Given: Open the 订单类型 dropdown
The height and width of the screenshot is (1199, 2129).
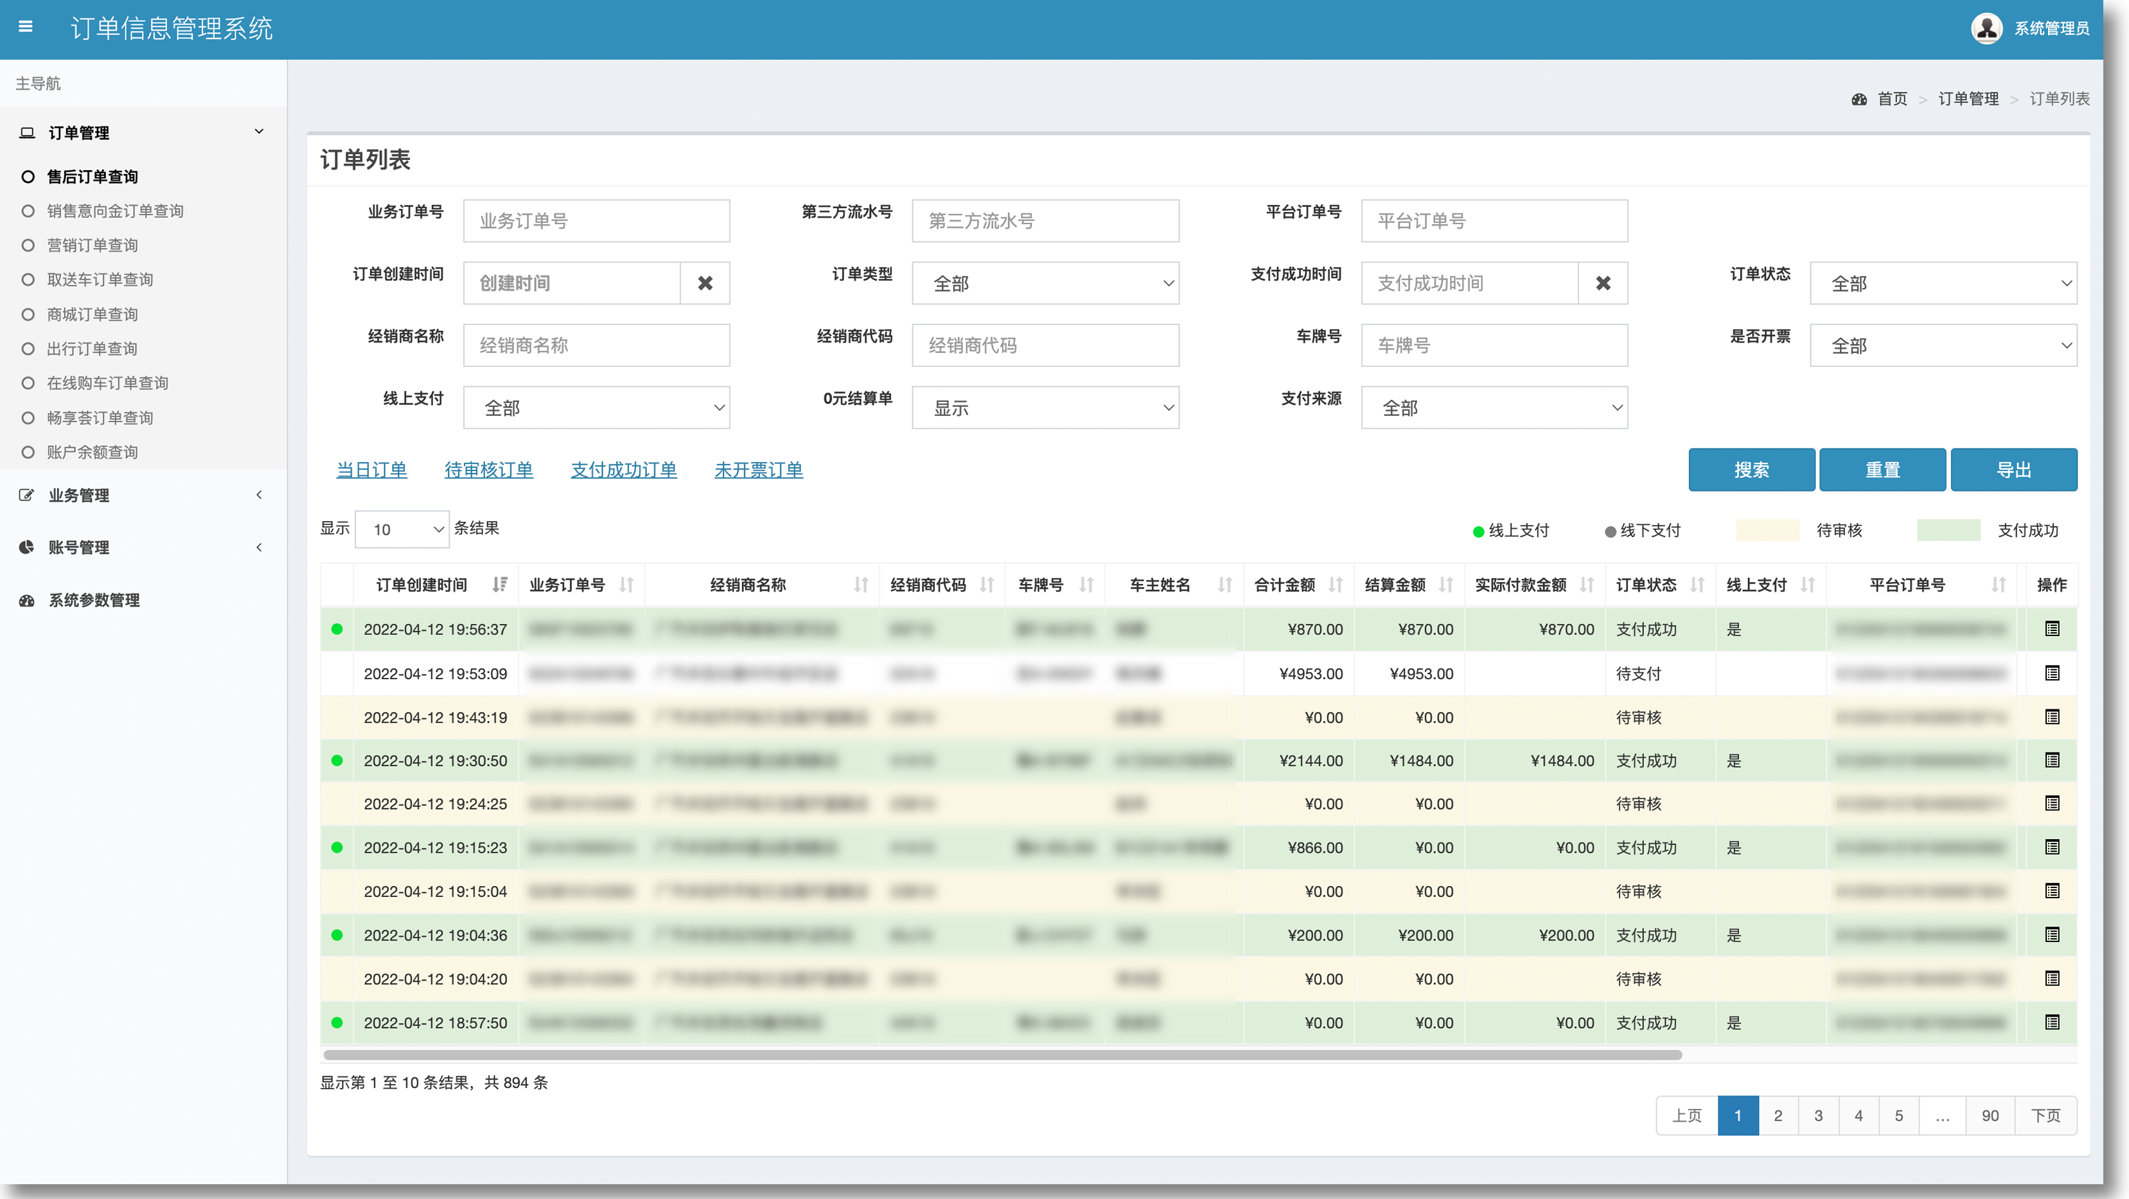Looking at the screenshot, I should pyautogui.click(x=1045, y=283).
